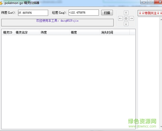Focus the 纬度 (Lat) input field
The width and height of the screenshot is (162, 131).
coord(33,13)
